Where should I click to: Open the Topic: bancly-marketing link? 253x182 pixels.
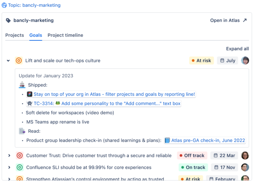(34, 5)
